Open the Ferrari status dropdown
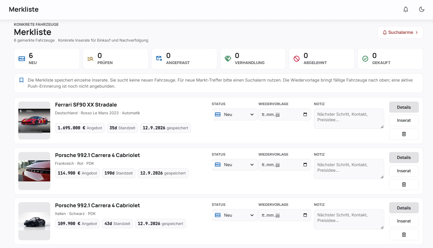Viewport: 433px width, 248px height. point(235,115)
